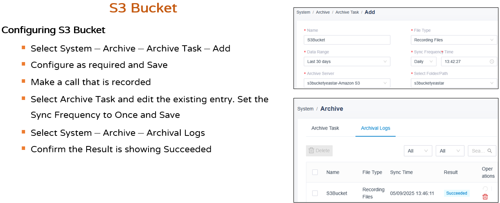The height and width of the screenshot is (203, 500).
Task: Click the red trash icon for S3Bucket
Action: click(x=485, y=197)
